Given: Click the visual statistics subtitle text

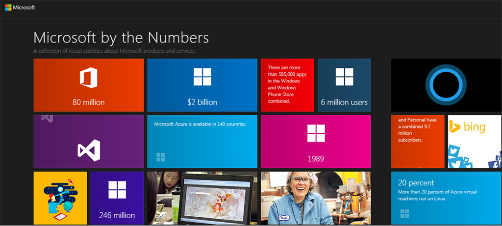Looking at the screenshot, I should (115, 51).
